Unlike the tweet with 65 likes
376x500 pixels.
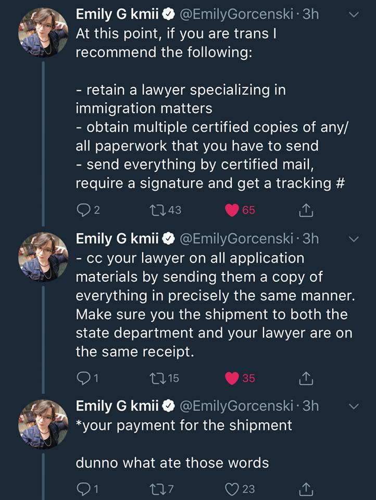(x=231, y=209)
